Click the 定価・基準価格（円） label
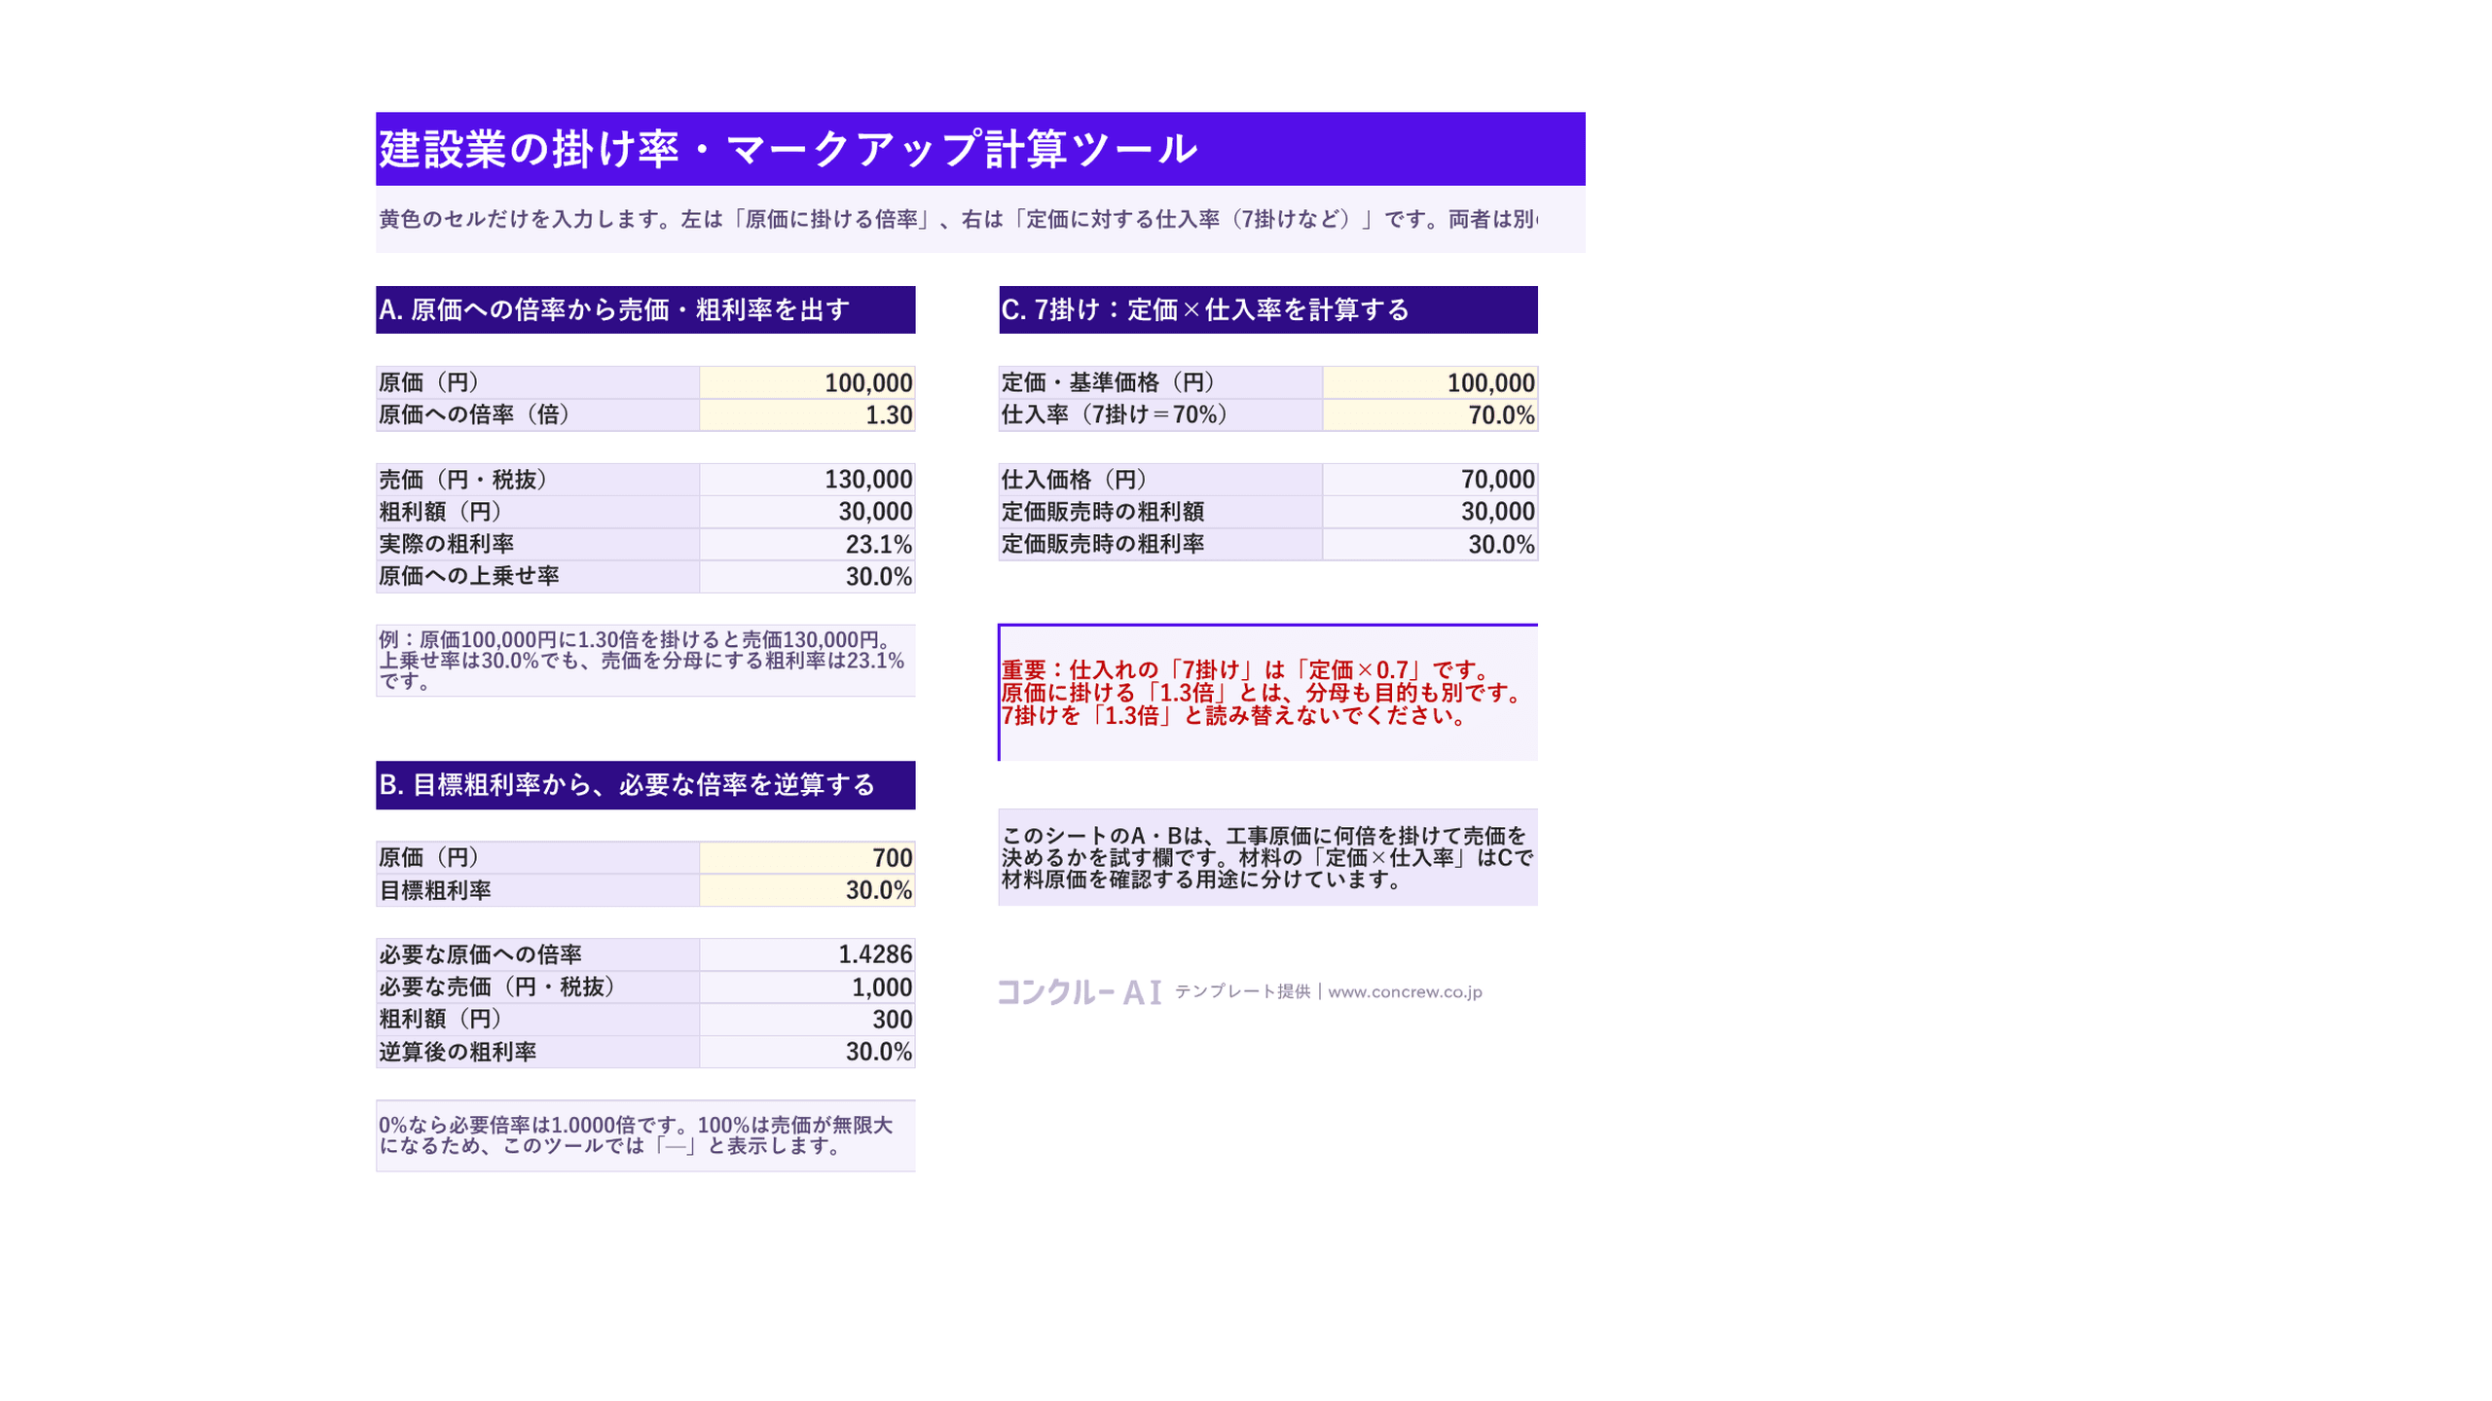The width and height of the screenshot is (2492, 1401). (x=1159, y=382)
